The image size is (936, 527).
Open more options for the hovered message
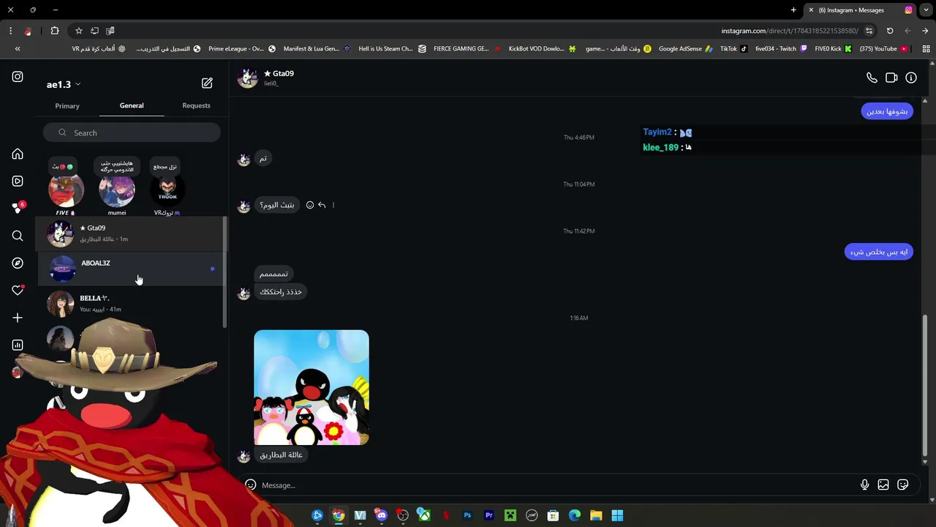(333, 205)
